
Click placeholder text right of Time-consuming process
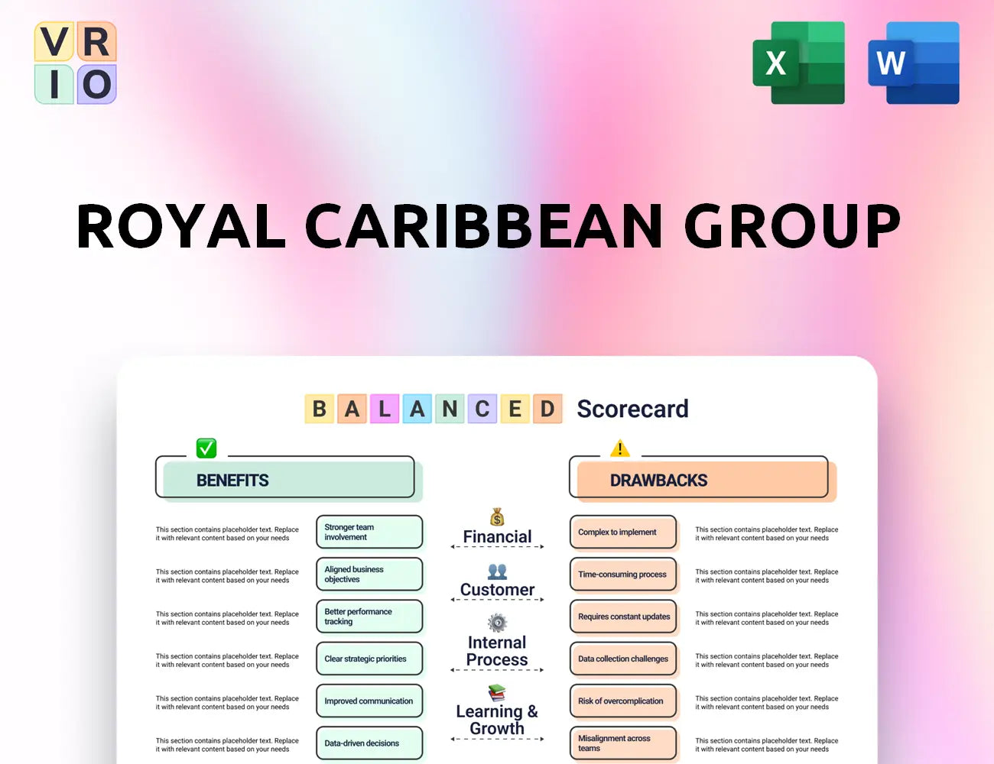(x=766, y=575)
